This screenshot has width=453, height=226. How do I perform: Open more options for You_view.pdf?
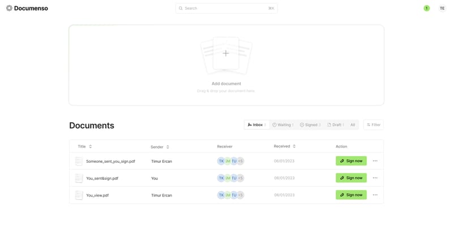375,195
